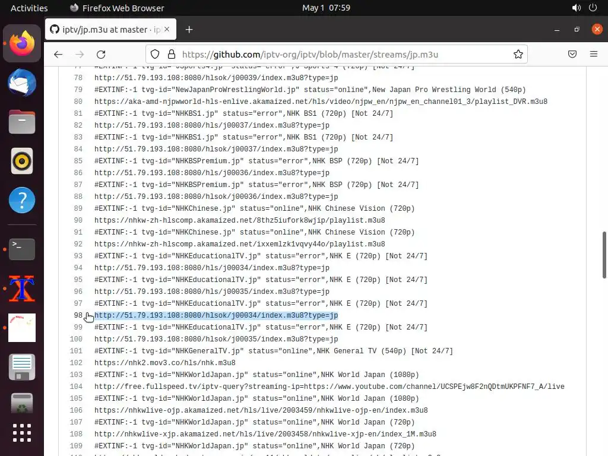Select line number 101
The width and height of the screenshot is (608, 456).
click(76, 351)
